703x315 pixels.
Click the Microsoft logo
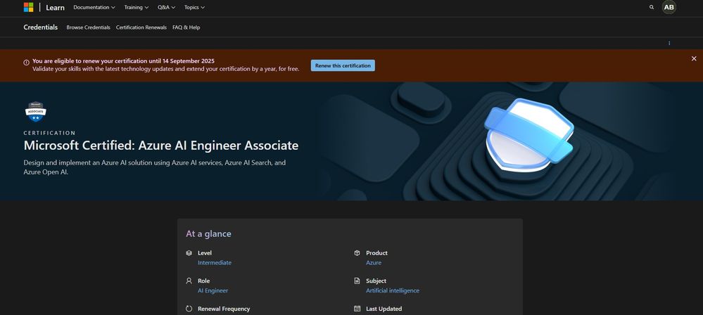[x=29, y=7]
